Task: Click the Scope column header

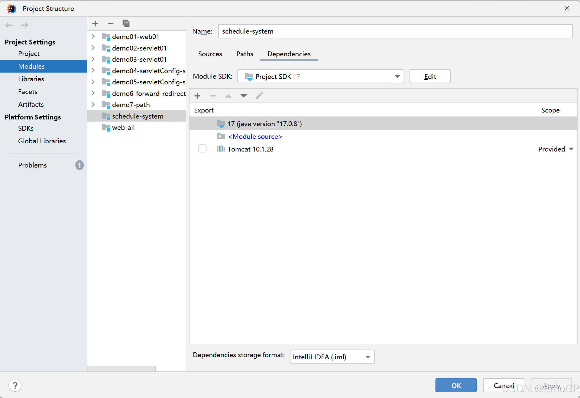Action: coord(550,110)
